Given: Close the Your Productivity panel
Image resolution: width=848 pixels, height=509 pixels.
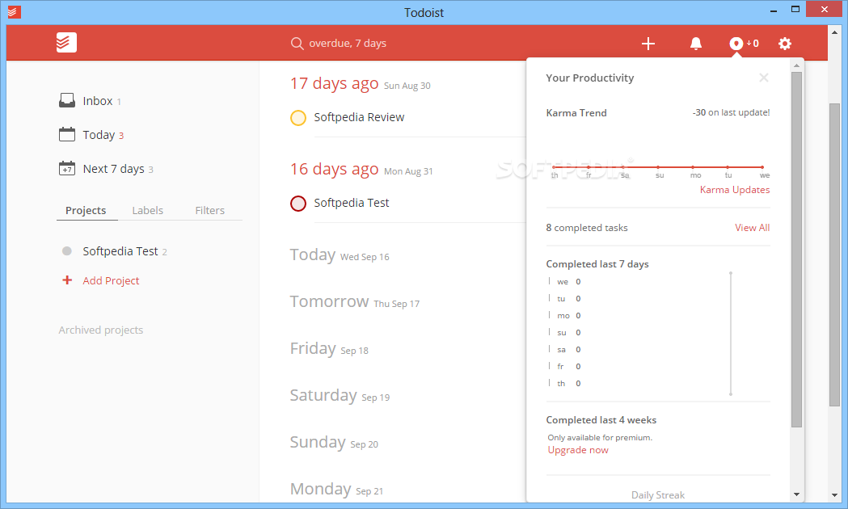Looking at the screenshot, I should [x=764, y=78].
